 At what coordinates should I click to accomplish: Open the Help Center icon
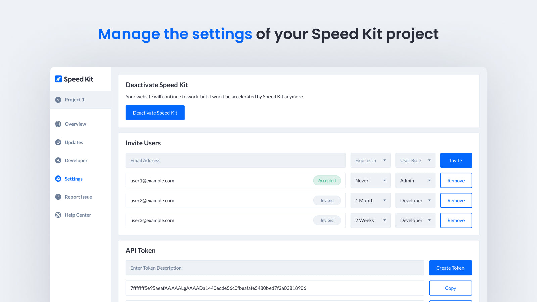(x=58, y=215)
